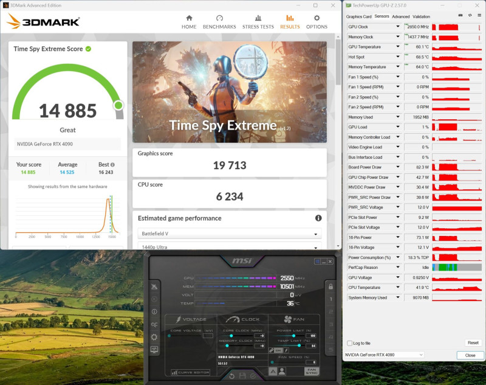Click Afterburner reset-to-defaults icon
Screen dimensions: 486x385
232,376
